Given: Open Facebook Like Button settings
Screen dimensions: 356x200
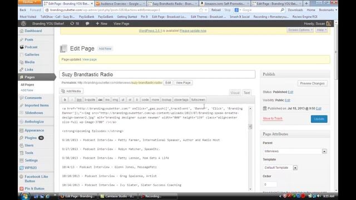Looking at the screenshot, I should [x=36, y=179].
